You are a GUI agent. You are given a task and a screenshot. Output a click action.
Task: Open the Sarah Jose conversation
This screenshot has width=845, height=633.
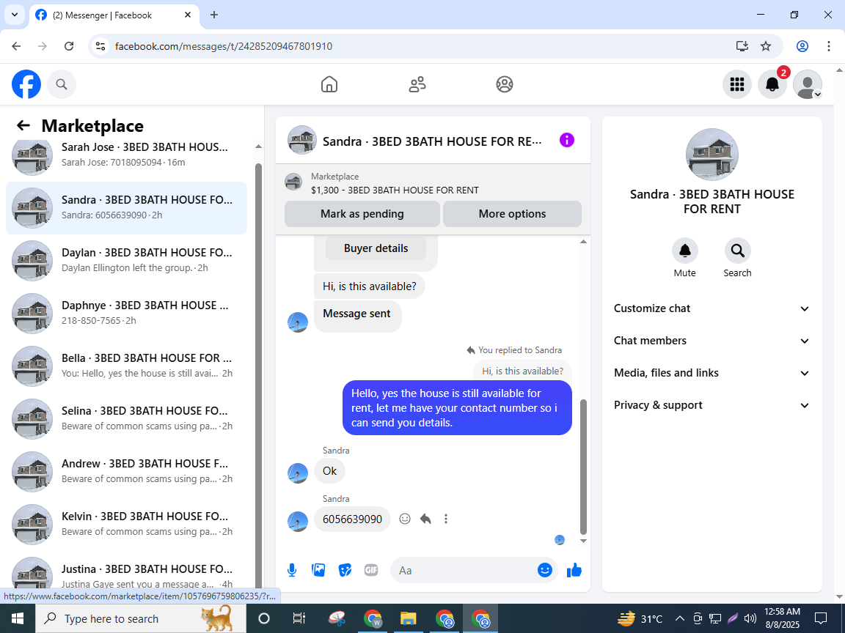pos(127,155)
